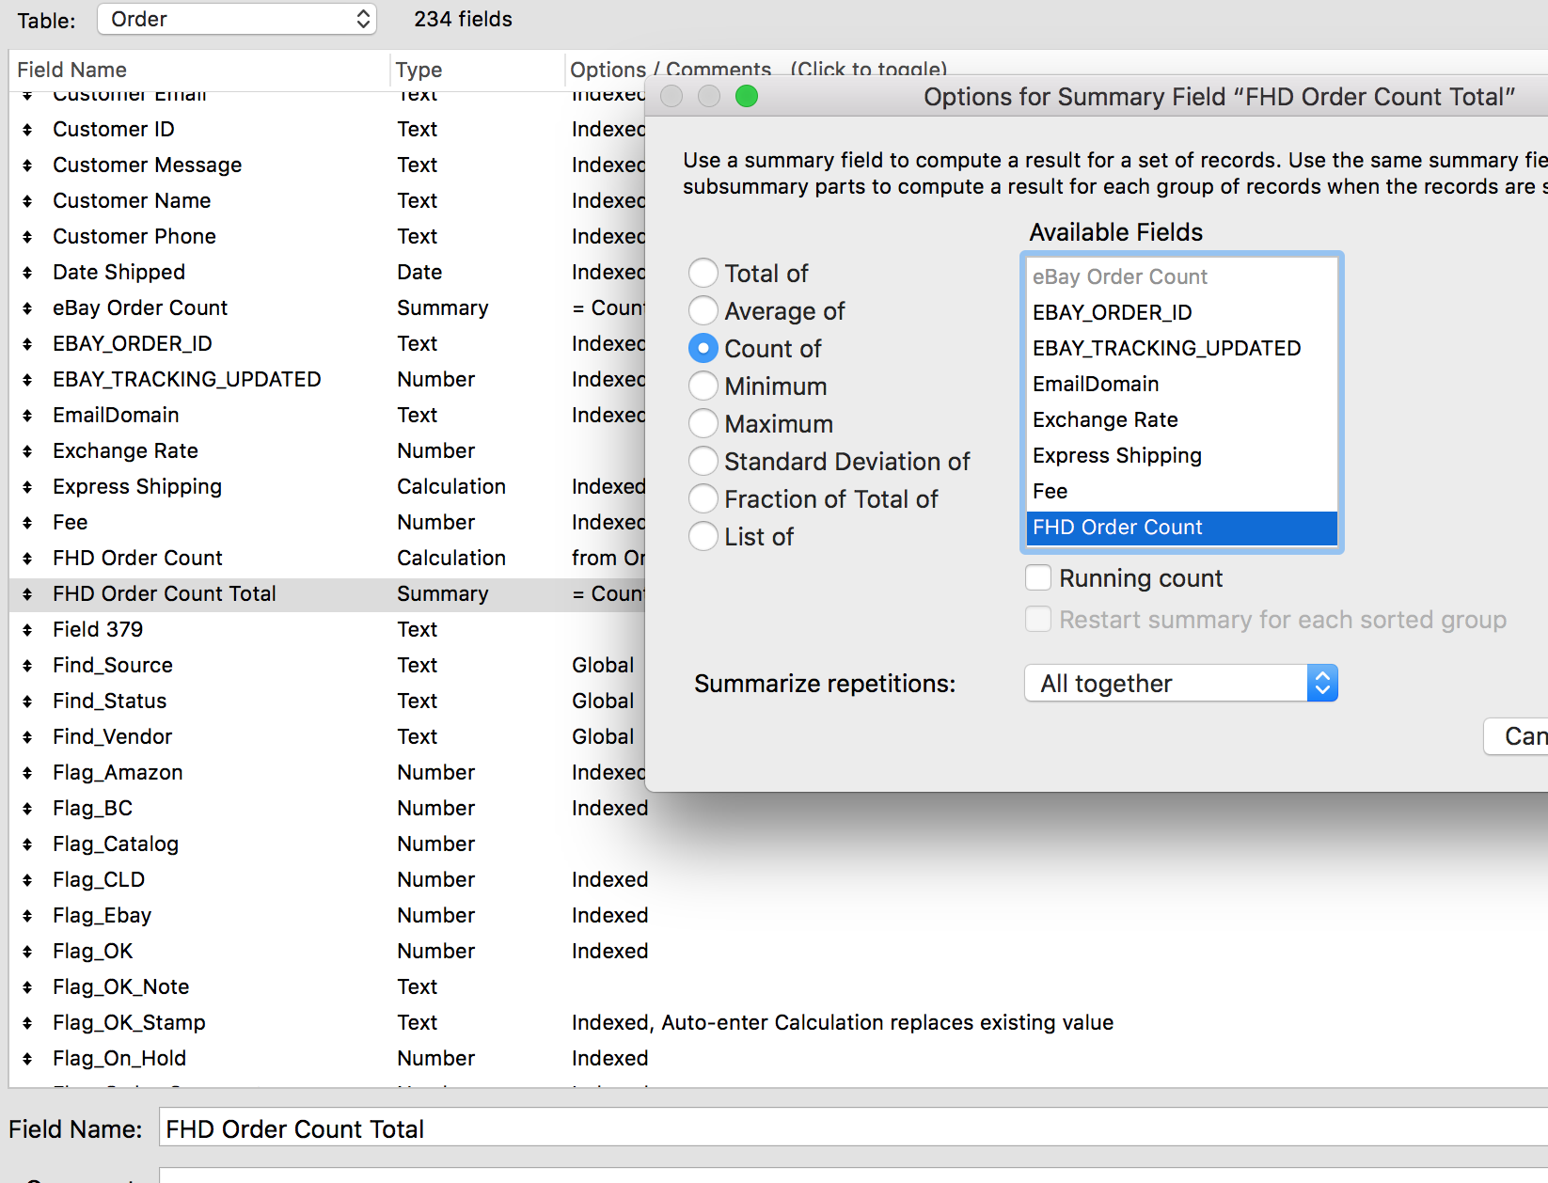The image size is (1548, 1183).
Task: Open the Order table dropdown
Action: 237,19
